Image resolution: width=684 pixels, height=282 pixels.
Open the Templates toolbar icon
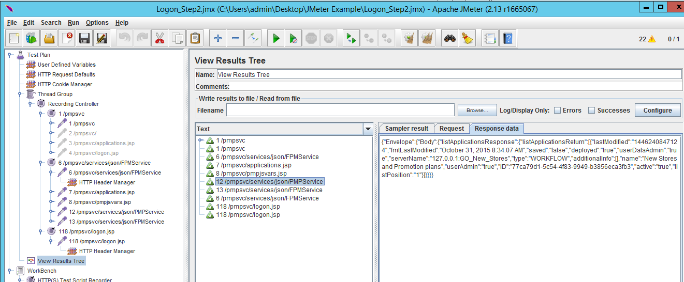coord(32,38)
